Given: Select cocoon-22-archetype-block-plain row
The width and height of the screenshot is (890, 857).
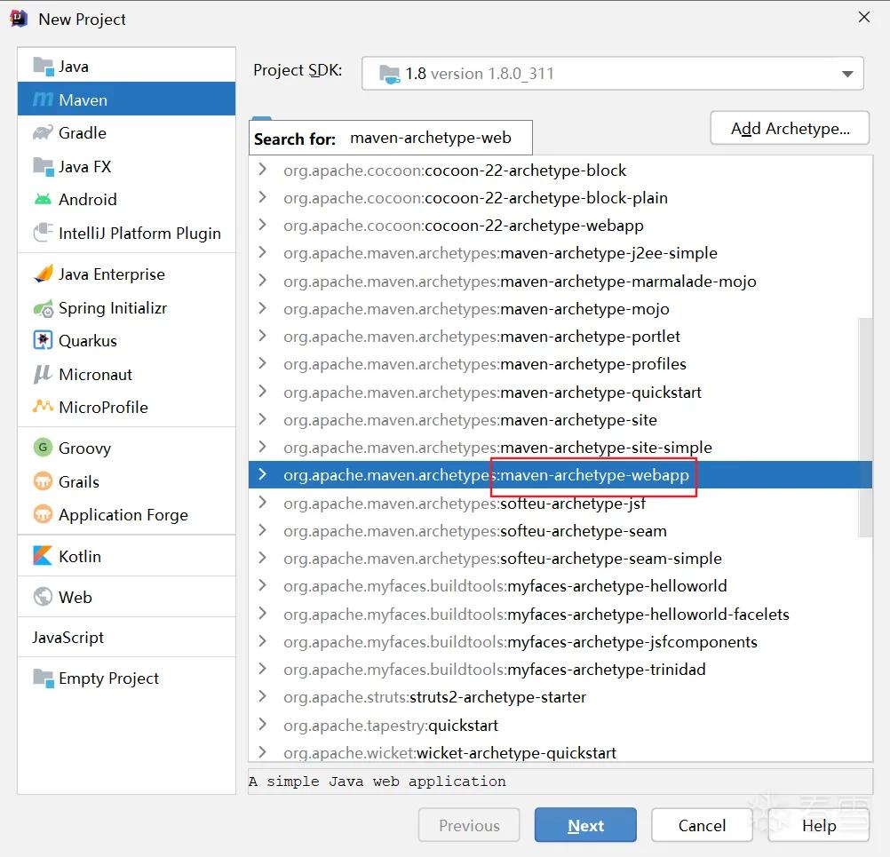Looking at the screenshot, I should click(560, 197).
